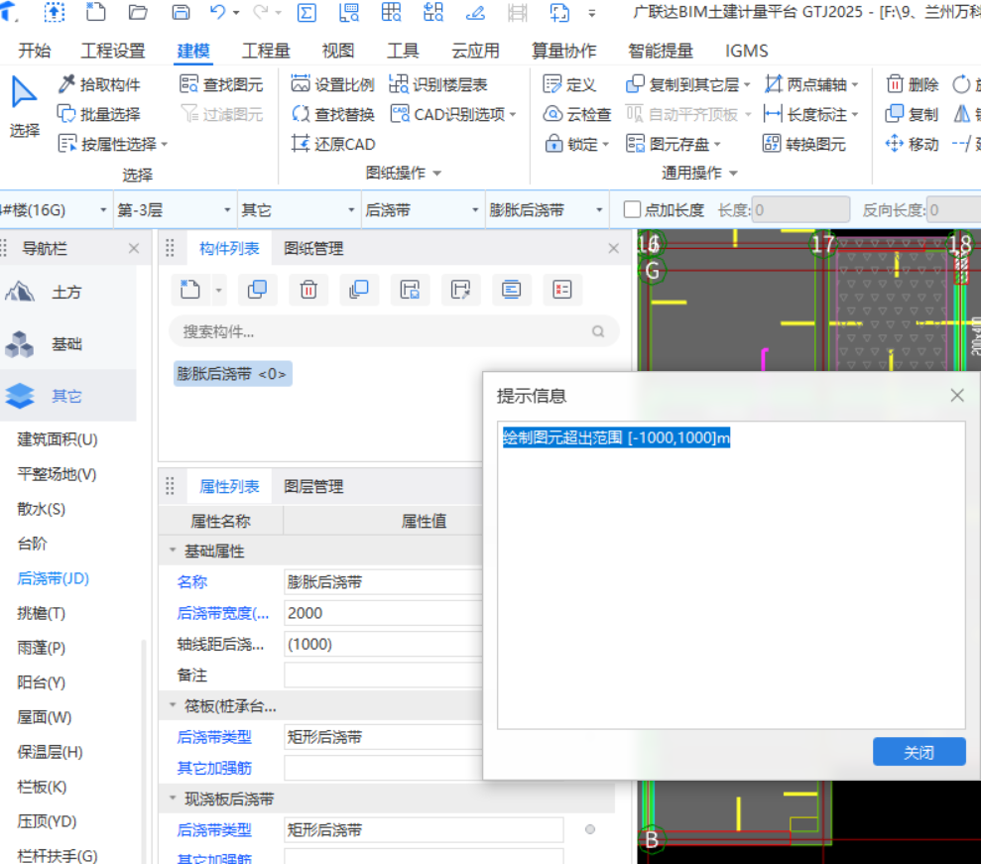Click the 关闭 button in 提示信息 dialog

tap(920, 751)
